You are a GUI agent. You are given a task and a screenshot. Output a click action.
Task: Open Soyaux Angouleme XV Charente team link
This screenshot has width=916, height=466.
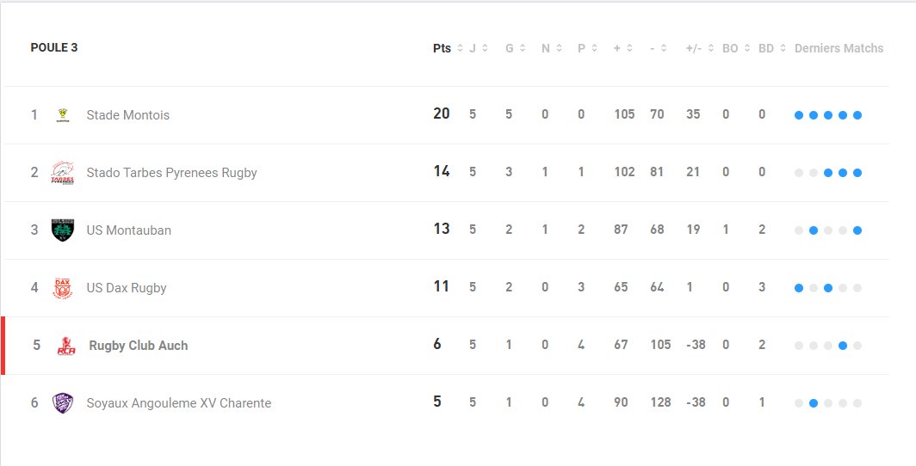[179, 403]
